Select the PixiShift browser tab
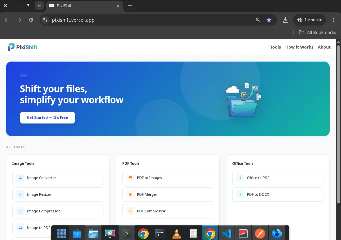Screen dimensions: 341x240 coord(84,6)
